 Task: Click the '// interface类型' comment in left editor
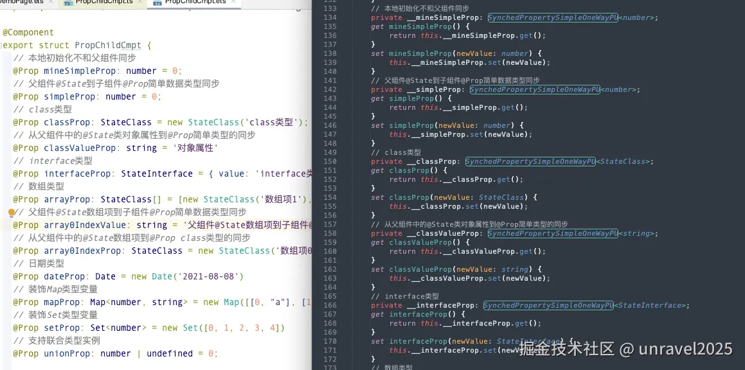[53, 161]
